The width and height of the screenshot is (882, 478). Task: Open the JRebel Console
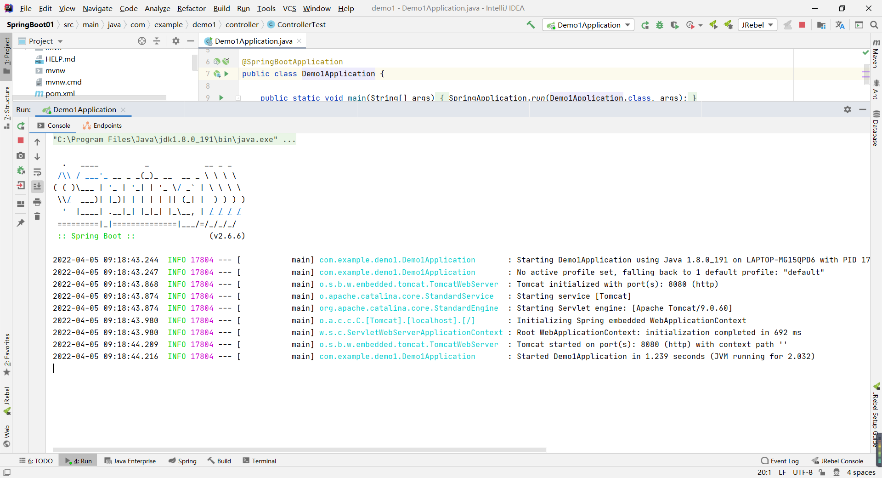coord(837,461)
